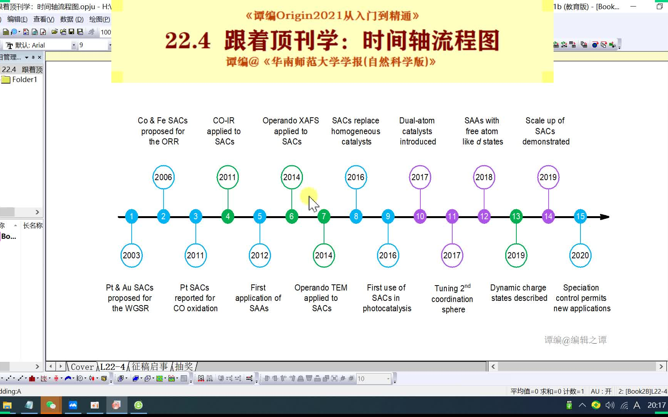
Task: Click the blue 3D surface plot icon
Action: (136, 379)
